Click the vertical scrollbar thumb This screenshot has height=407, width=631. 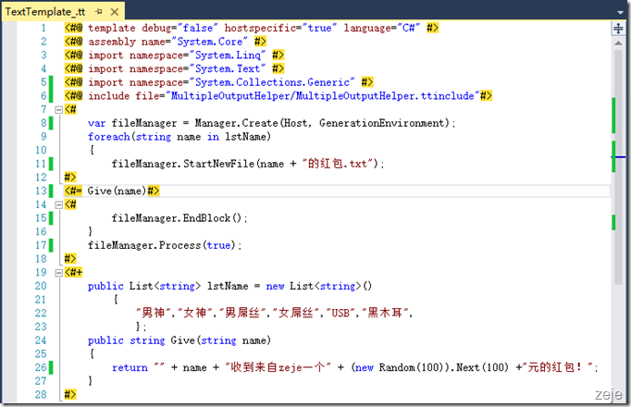pos(619,166)
